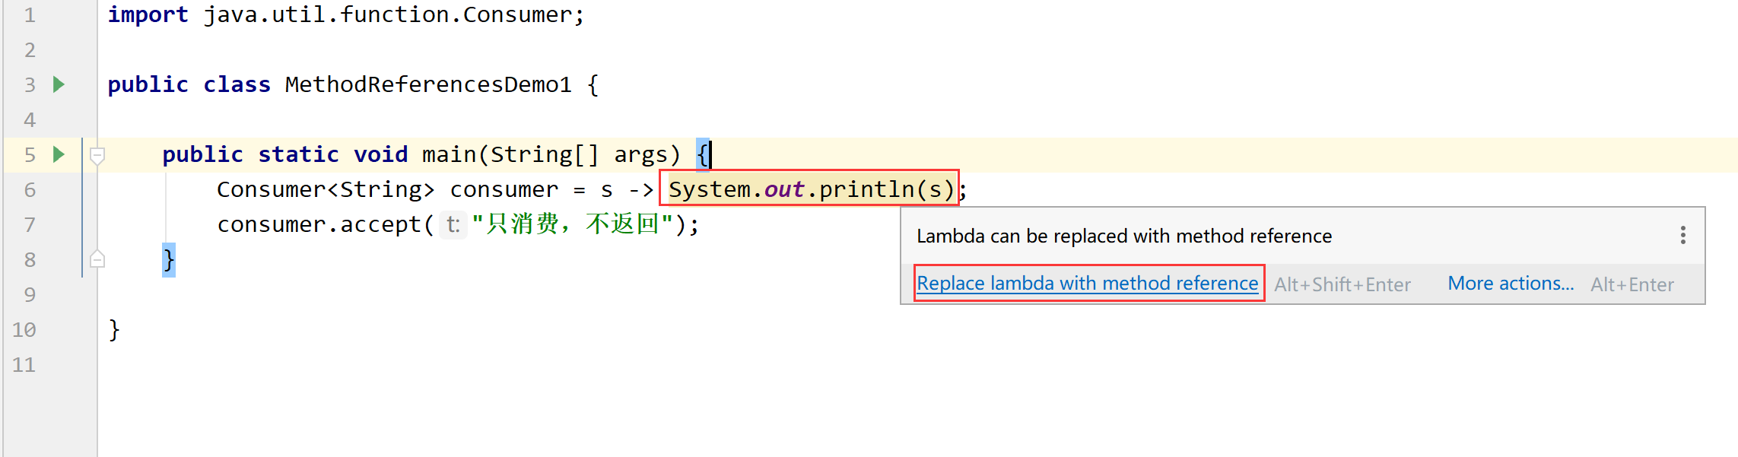Collapse main method using the top fold marker
Image resolution: width=1738 pixels, height=457 pixels.
click(97, 156)
